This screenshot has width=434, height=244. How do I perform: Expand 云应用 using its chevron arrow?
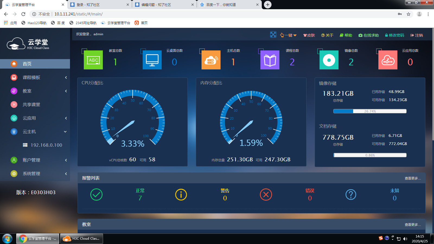click(66, 118)
